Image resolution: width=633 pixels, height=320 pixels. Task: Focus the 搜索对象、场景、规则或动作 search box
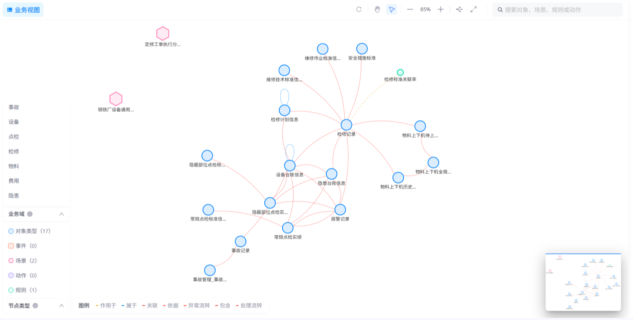[557, 9]
